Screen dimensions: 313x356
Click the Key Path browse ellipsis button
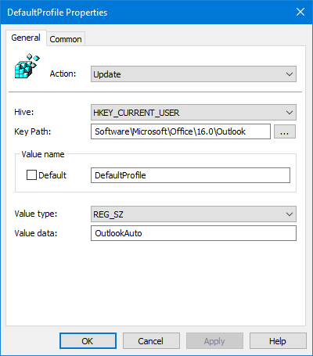click(285, 131)
